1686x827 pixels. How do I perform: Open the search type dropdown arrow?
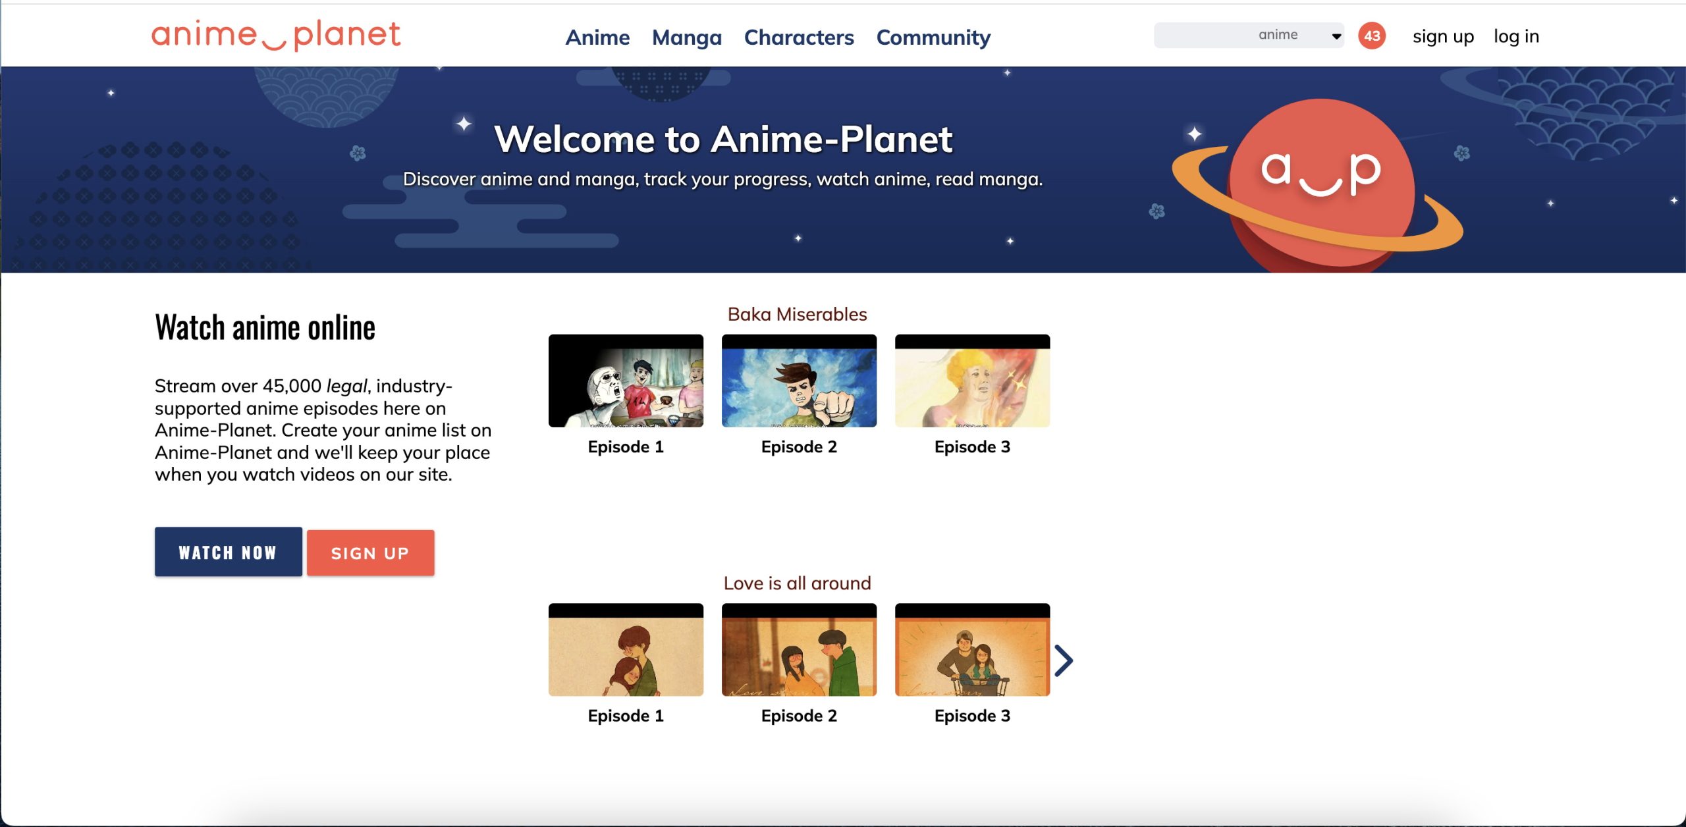[1336, 36]
